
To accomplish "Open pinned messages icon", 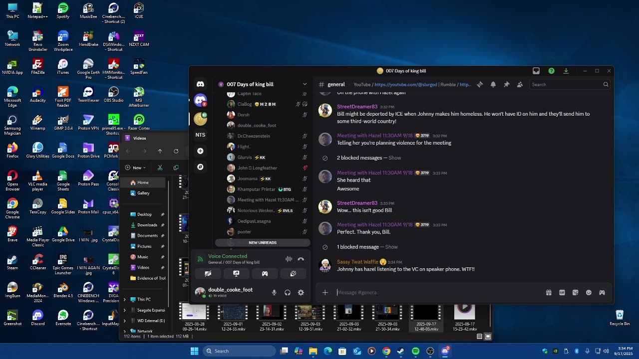I will coord(506,84).
